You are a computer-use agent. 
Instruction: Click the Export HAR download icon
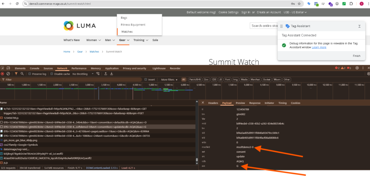point(111,74)
